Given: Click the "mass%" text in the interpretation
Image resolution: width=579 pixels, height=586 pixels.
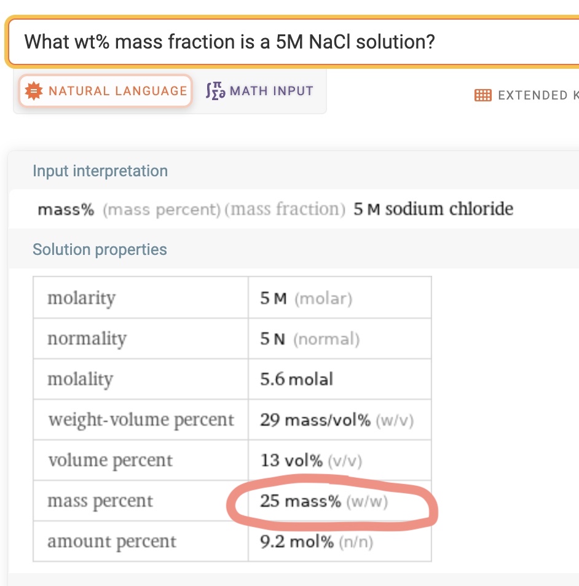Looking at the screenshot, I should (x=66, y=209).
